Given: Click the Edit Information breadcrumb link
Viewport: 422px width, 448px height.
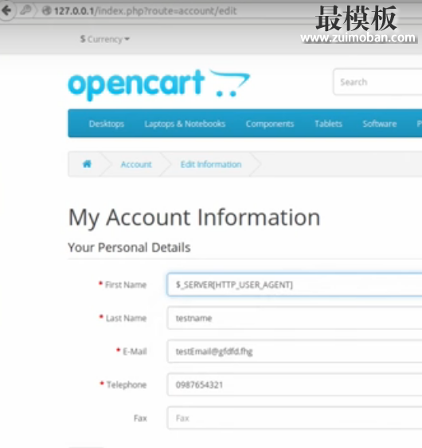Looking at the screenshot, I should click(x=211, y=164).
